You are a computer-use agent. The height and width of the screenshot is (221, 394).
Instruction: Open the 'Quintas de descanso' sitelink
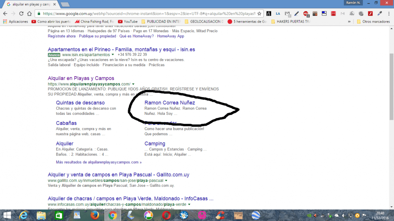[80, 103]
